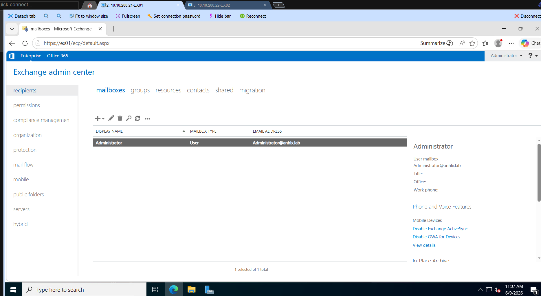Click the home tab icon
541x296 pixels.
click(90, 5)
